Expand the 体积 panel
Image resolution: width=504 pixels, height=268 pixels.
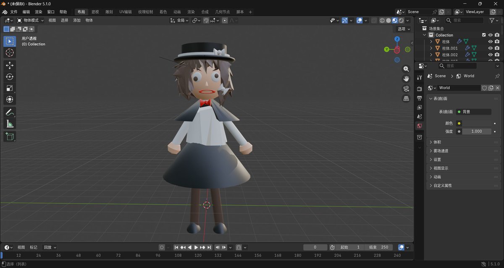tap(464, 142)
